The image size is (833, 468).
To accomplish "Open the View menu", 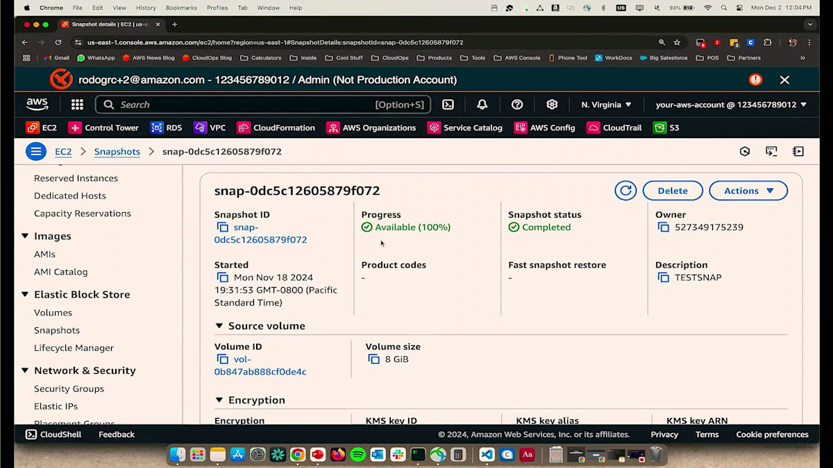I will 119,8.
